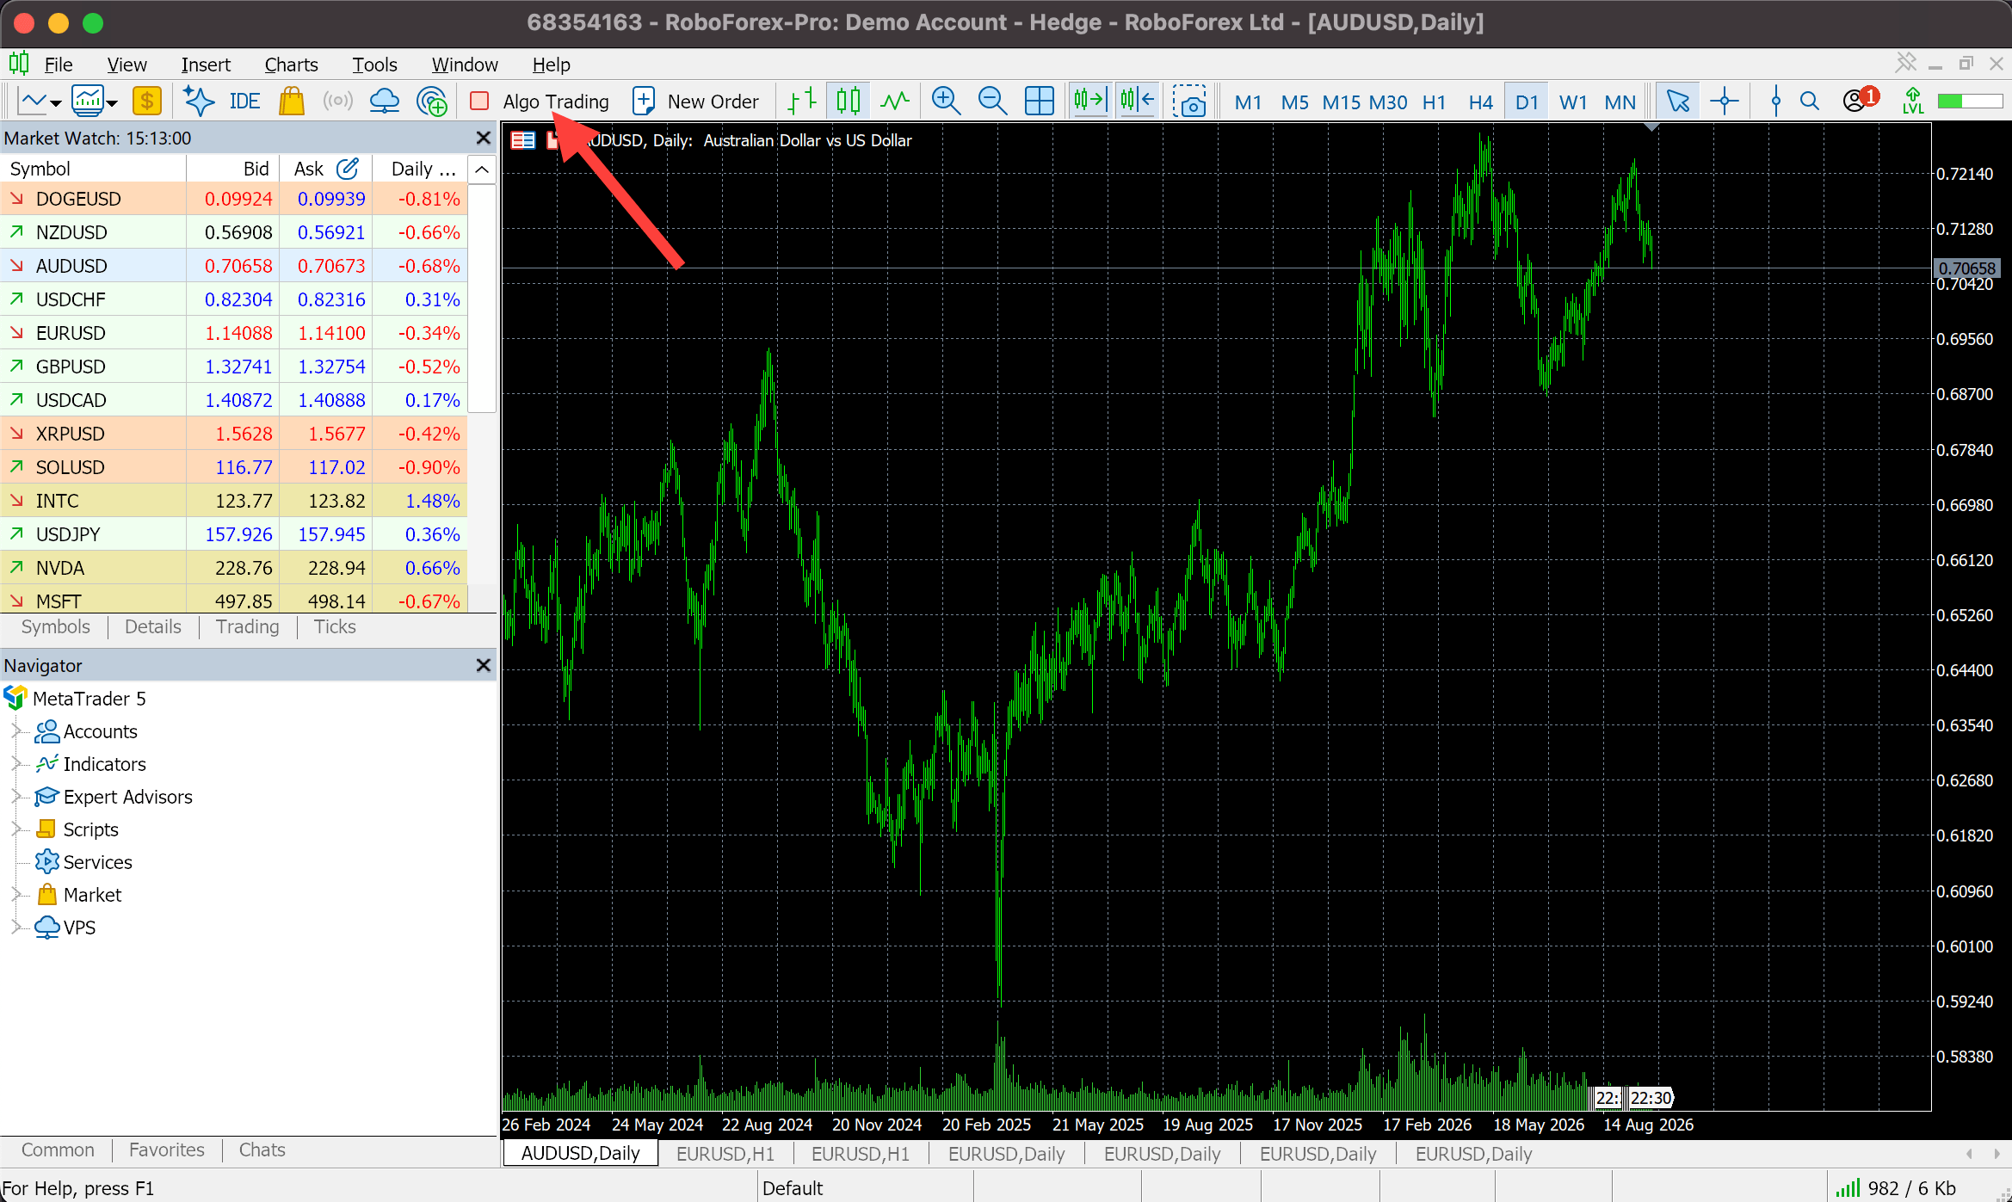Switch to H4 timeframe

1480,102
